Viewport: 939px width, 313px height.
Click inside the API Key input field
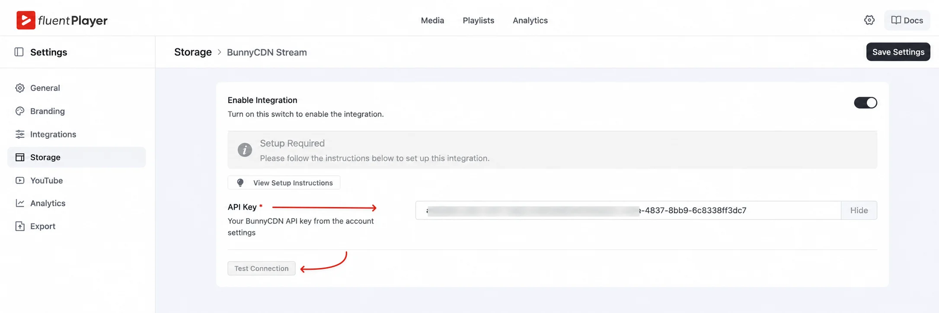[x=628, y=210]
